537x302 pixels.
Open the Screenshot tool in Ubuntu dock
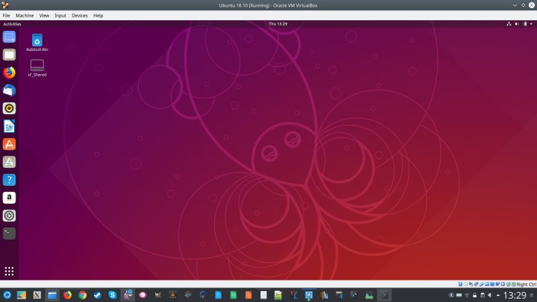click(x=9, y=37)
